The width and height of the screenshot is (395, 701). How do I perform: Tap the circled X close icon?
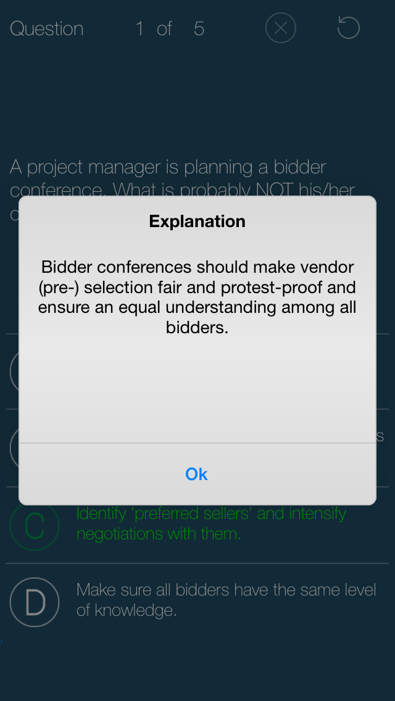point(280,28)
